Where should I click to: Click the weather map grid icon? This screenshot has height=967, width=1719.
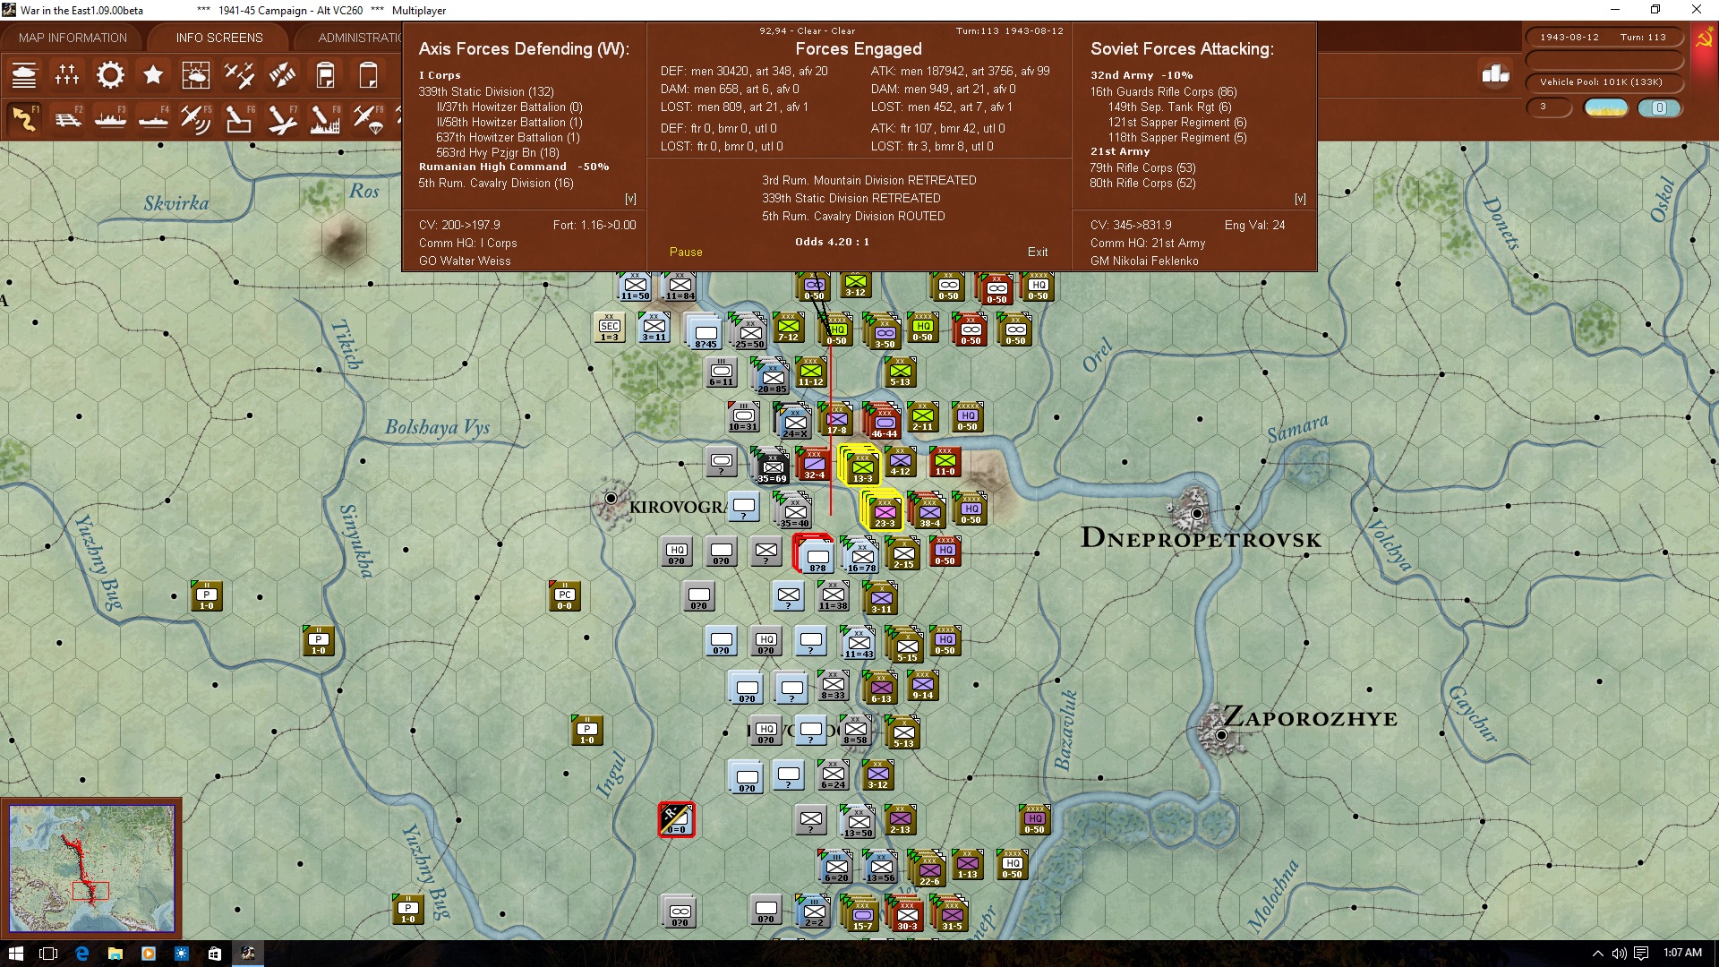196,75
